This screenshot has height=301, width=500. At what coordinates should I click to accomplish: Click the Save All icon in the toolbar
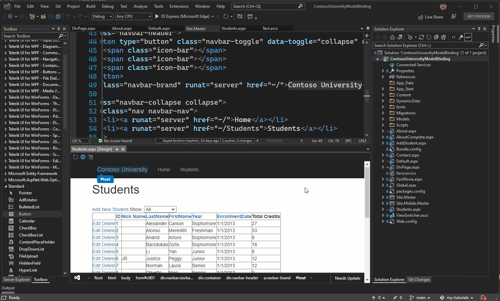coord(58,16)
